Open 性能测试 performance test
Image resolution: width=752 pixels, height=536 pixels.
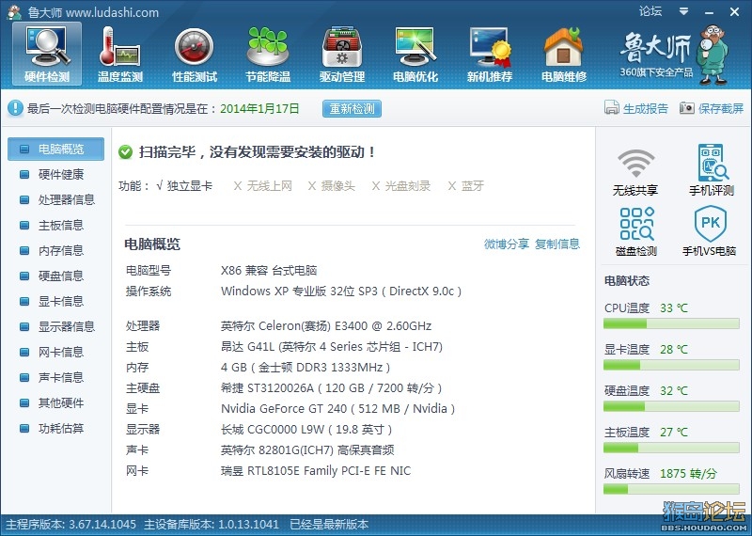(x=195, y=54)
